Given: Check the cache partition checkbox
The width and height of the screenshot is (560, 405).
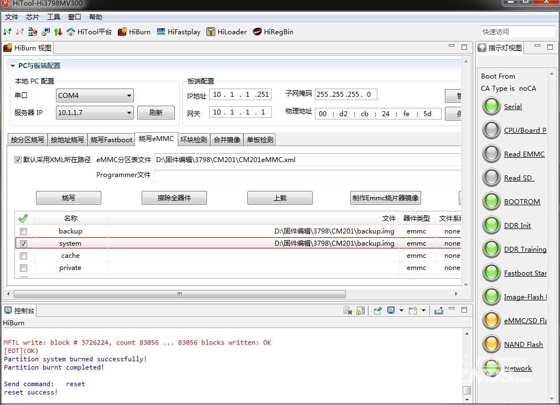Looking at the screenshot, I should tap(24, 256).
